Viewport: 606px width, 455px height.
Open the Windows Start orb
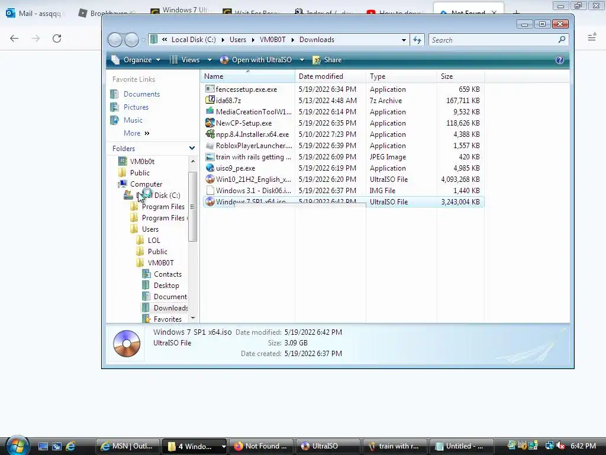pyautogui.click(x=17, y=446)
